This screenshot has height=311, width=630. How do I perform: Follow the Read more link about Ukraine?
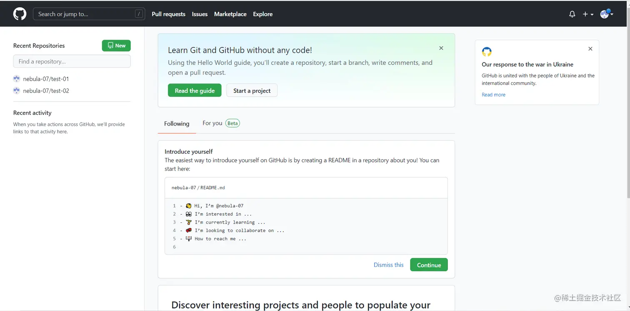tap(493, 95)
